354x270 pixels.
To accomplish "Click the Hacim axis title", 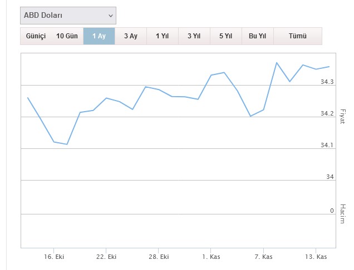I will [342, 214].
